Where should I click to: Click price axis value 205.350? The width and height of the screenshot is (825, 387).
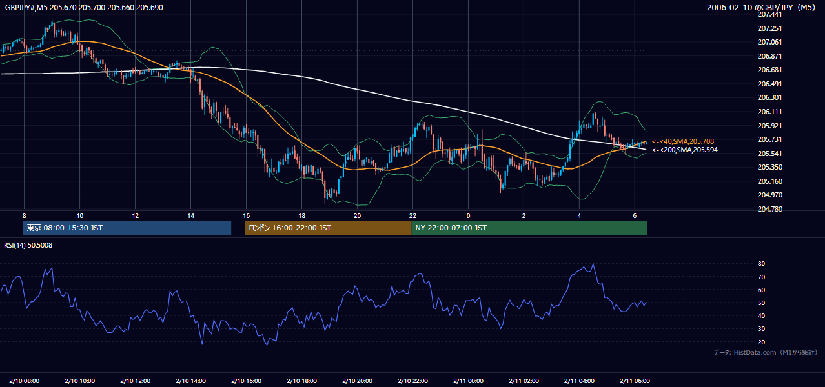[769, 167]
